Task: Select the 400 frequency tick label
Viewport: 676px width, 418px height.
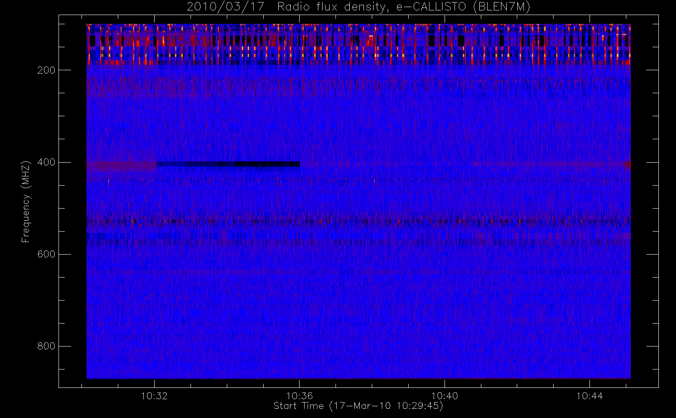Action: [46, 162]
